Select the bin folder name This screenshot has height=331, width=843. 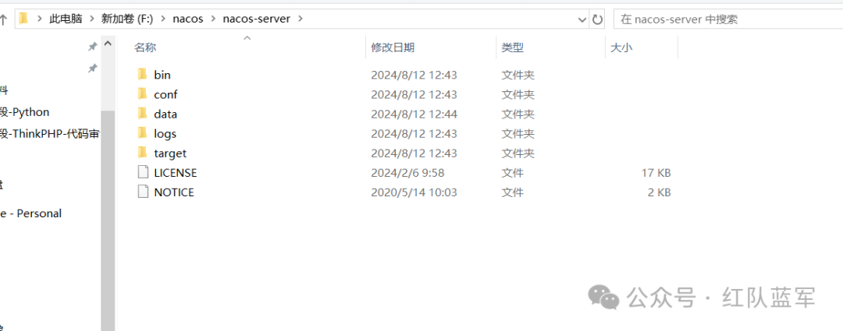pyautogui.click(x=162, y=75)
